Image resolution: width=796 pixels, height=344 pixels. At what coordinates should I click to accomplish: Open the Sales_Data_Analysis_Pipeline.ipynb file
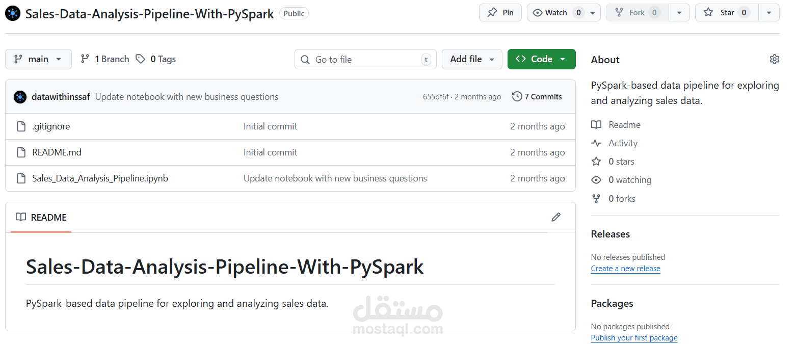pos(100,178)
